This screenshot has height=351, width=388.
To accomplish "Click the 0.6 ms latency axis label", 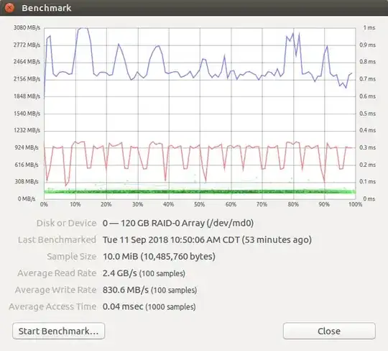I will 367,96.
